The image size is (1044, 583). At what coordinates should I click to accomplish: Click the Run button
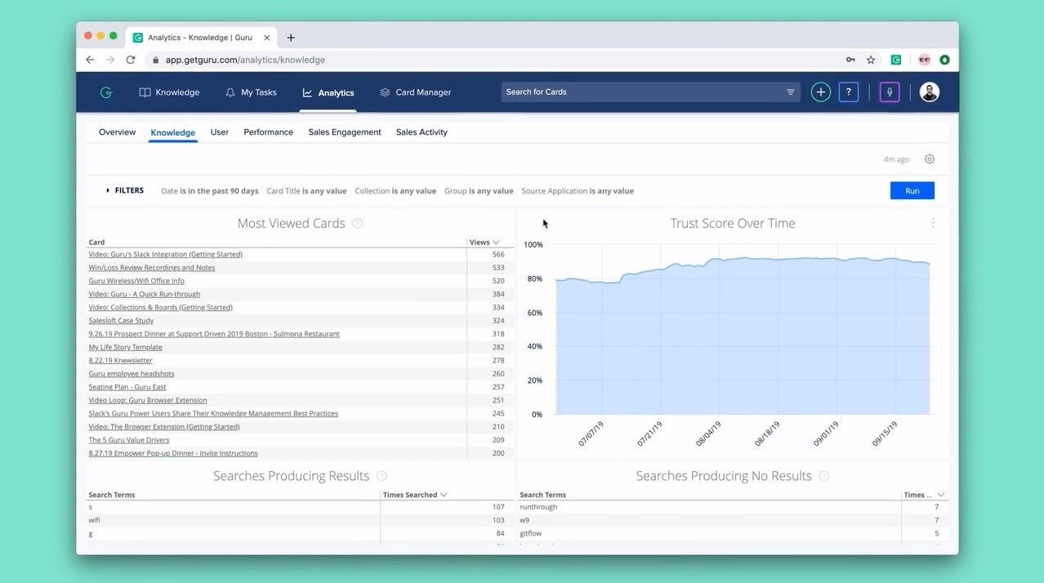pos(912,190)
